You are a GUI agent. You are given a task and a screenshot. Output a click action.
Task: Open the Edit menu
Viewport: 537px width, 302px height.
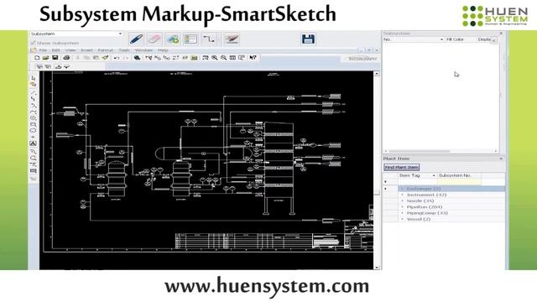coord(56,50)
